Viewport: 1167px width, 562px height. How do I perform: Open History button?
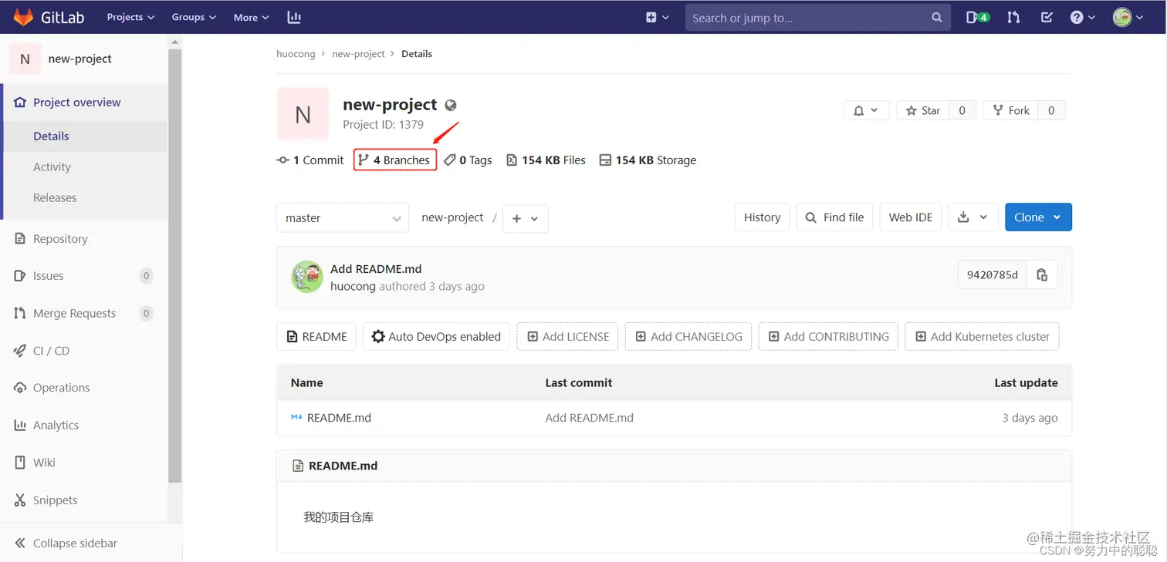(763, 217)
